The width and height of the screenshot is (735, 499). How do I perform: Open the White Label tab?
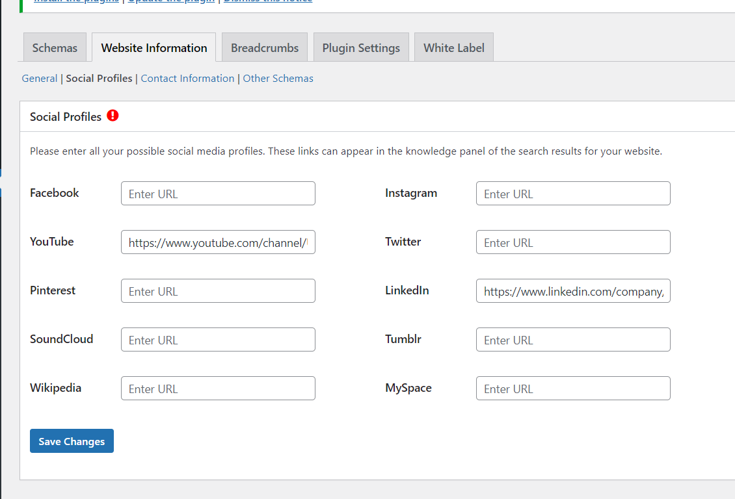pyautogui.click(x=454, y=47)
